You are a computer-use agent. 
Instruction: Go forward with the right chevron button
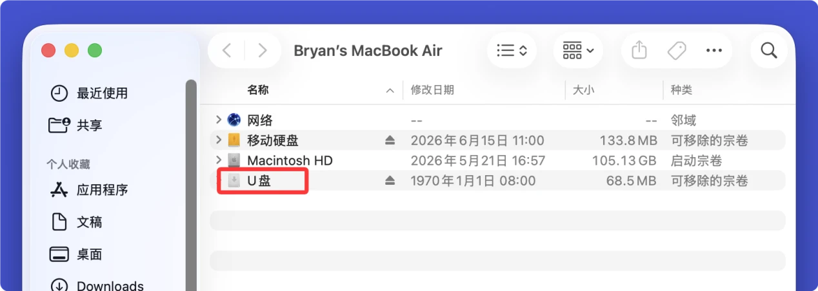tap(262, 50)
